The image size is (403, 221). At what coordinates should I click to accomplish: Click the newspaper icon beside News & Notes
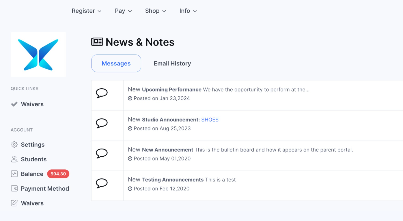pos(97,42)
